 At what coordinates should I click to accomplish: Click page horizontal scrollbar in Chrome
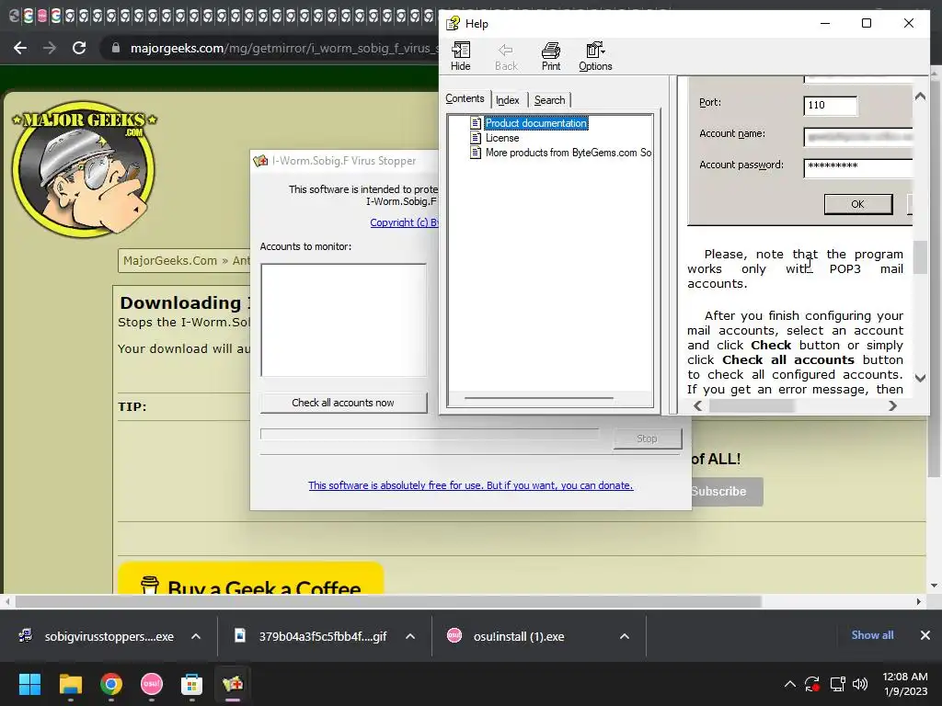[x=388, y=601]
